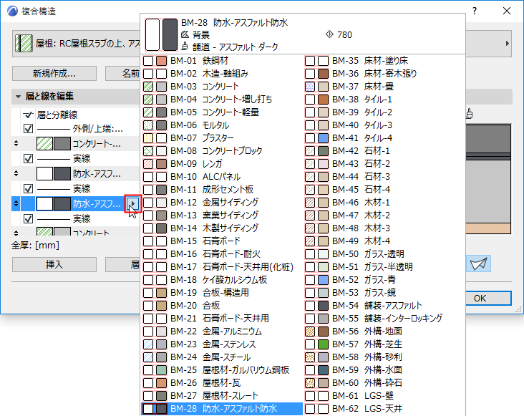Toggle the 実線 checkbox below コンクリート- skin
This screenshot has width=524, height=416.
click(x=29, y=158)
